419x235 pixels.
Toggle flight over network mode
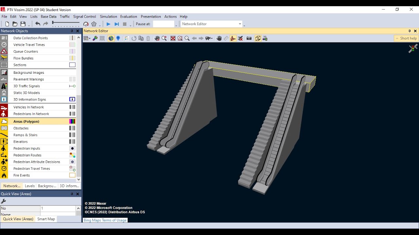coord(240,38)
